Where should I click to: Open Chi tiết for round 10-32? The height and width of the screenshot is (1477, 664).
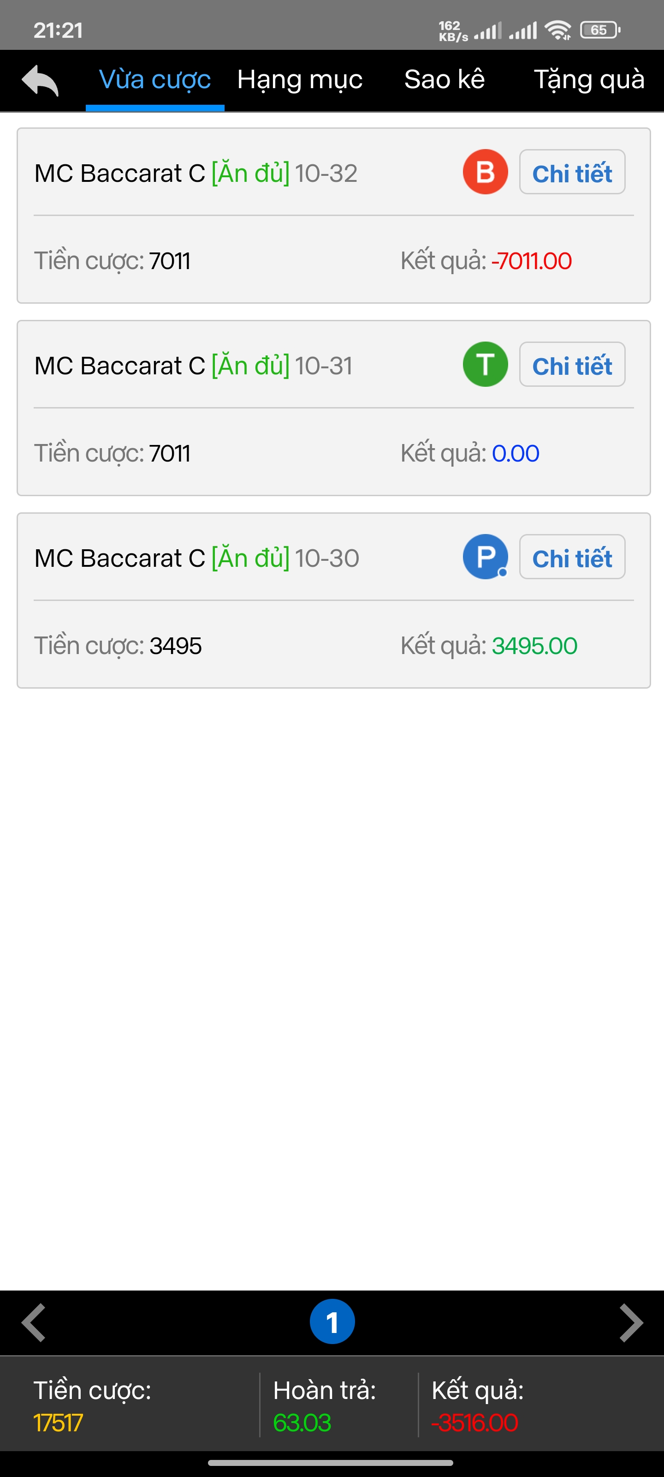point(572,173)
